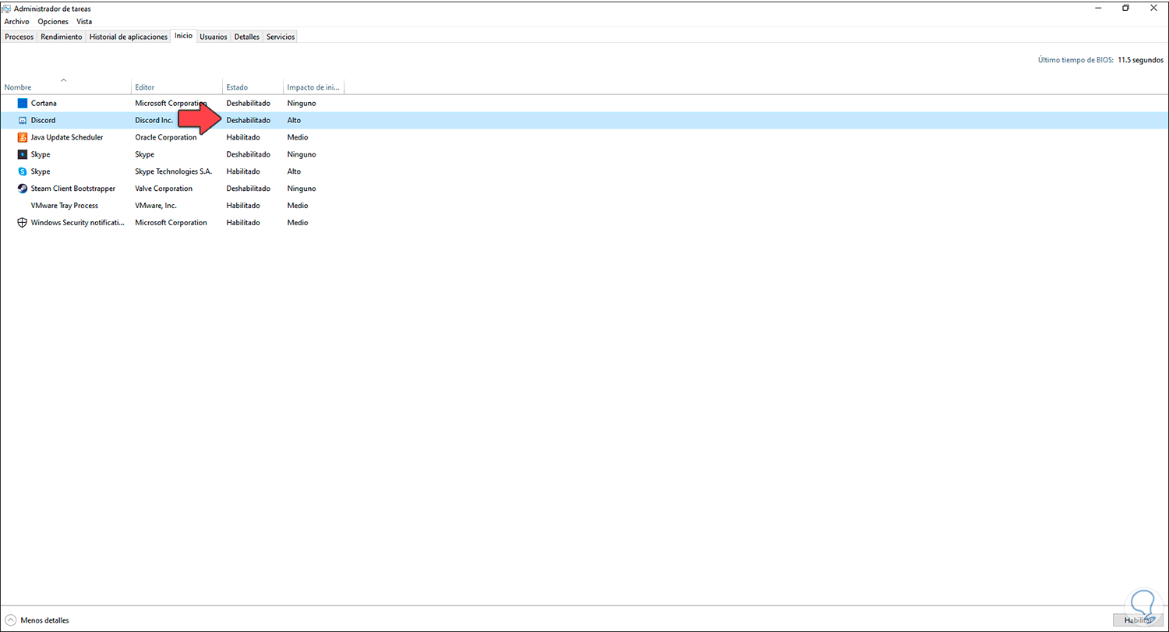Click the 11.5 segundos BIOS time value
Image resolution: width=1169 pixels, height=632 pixels.
pos(1141,60)
